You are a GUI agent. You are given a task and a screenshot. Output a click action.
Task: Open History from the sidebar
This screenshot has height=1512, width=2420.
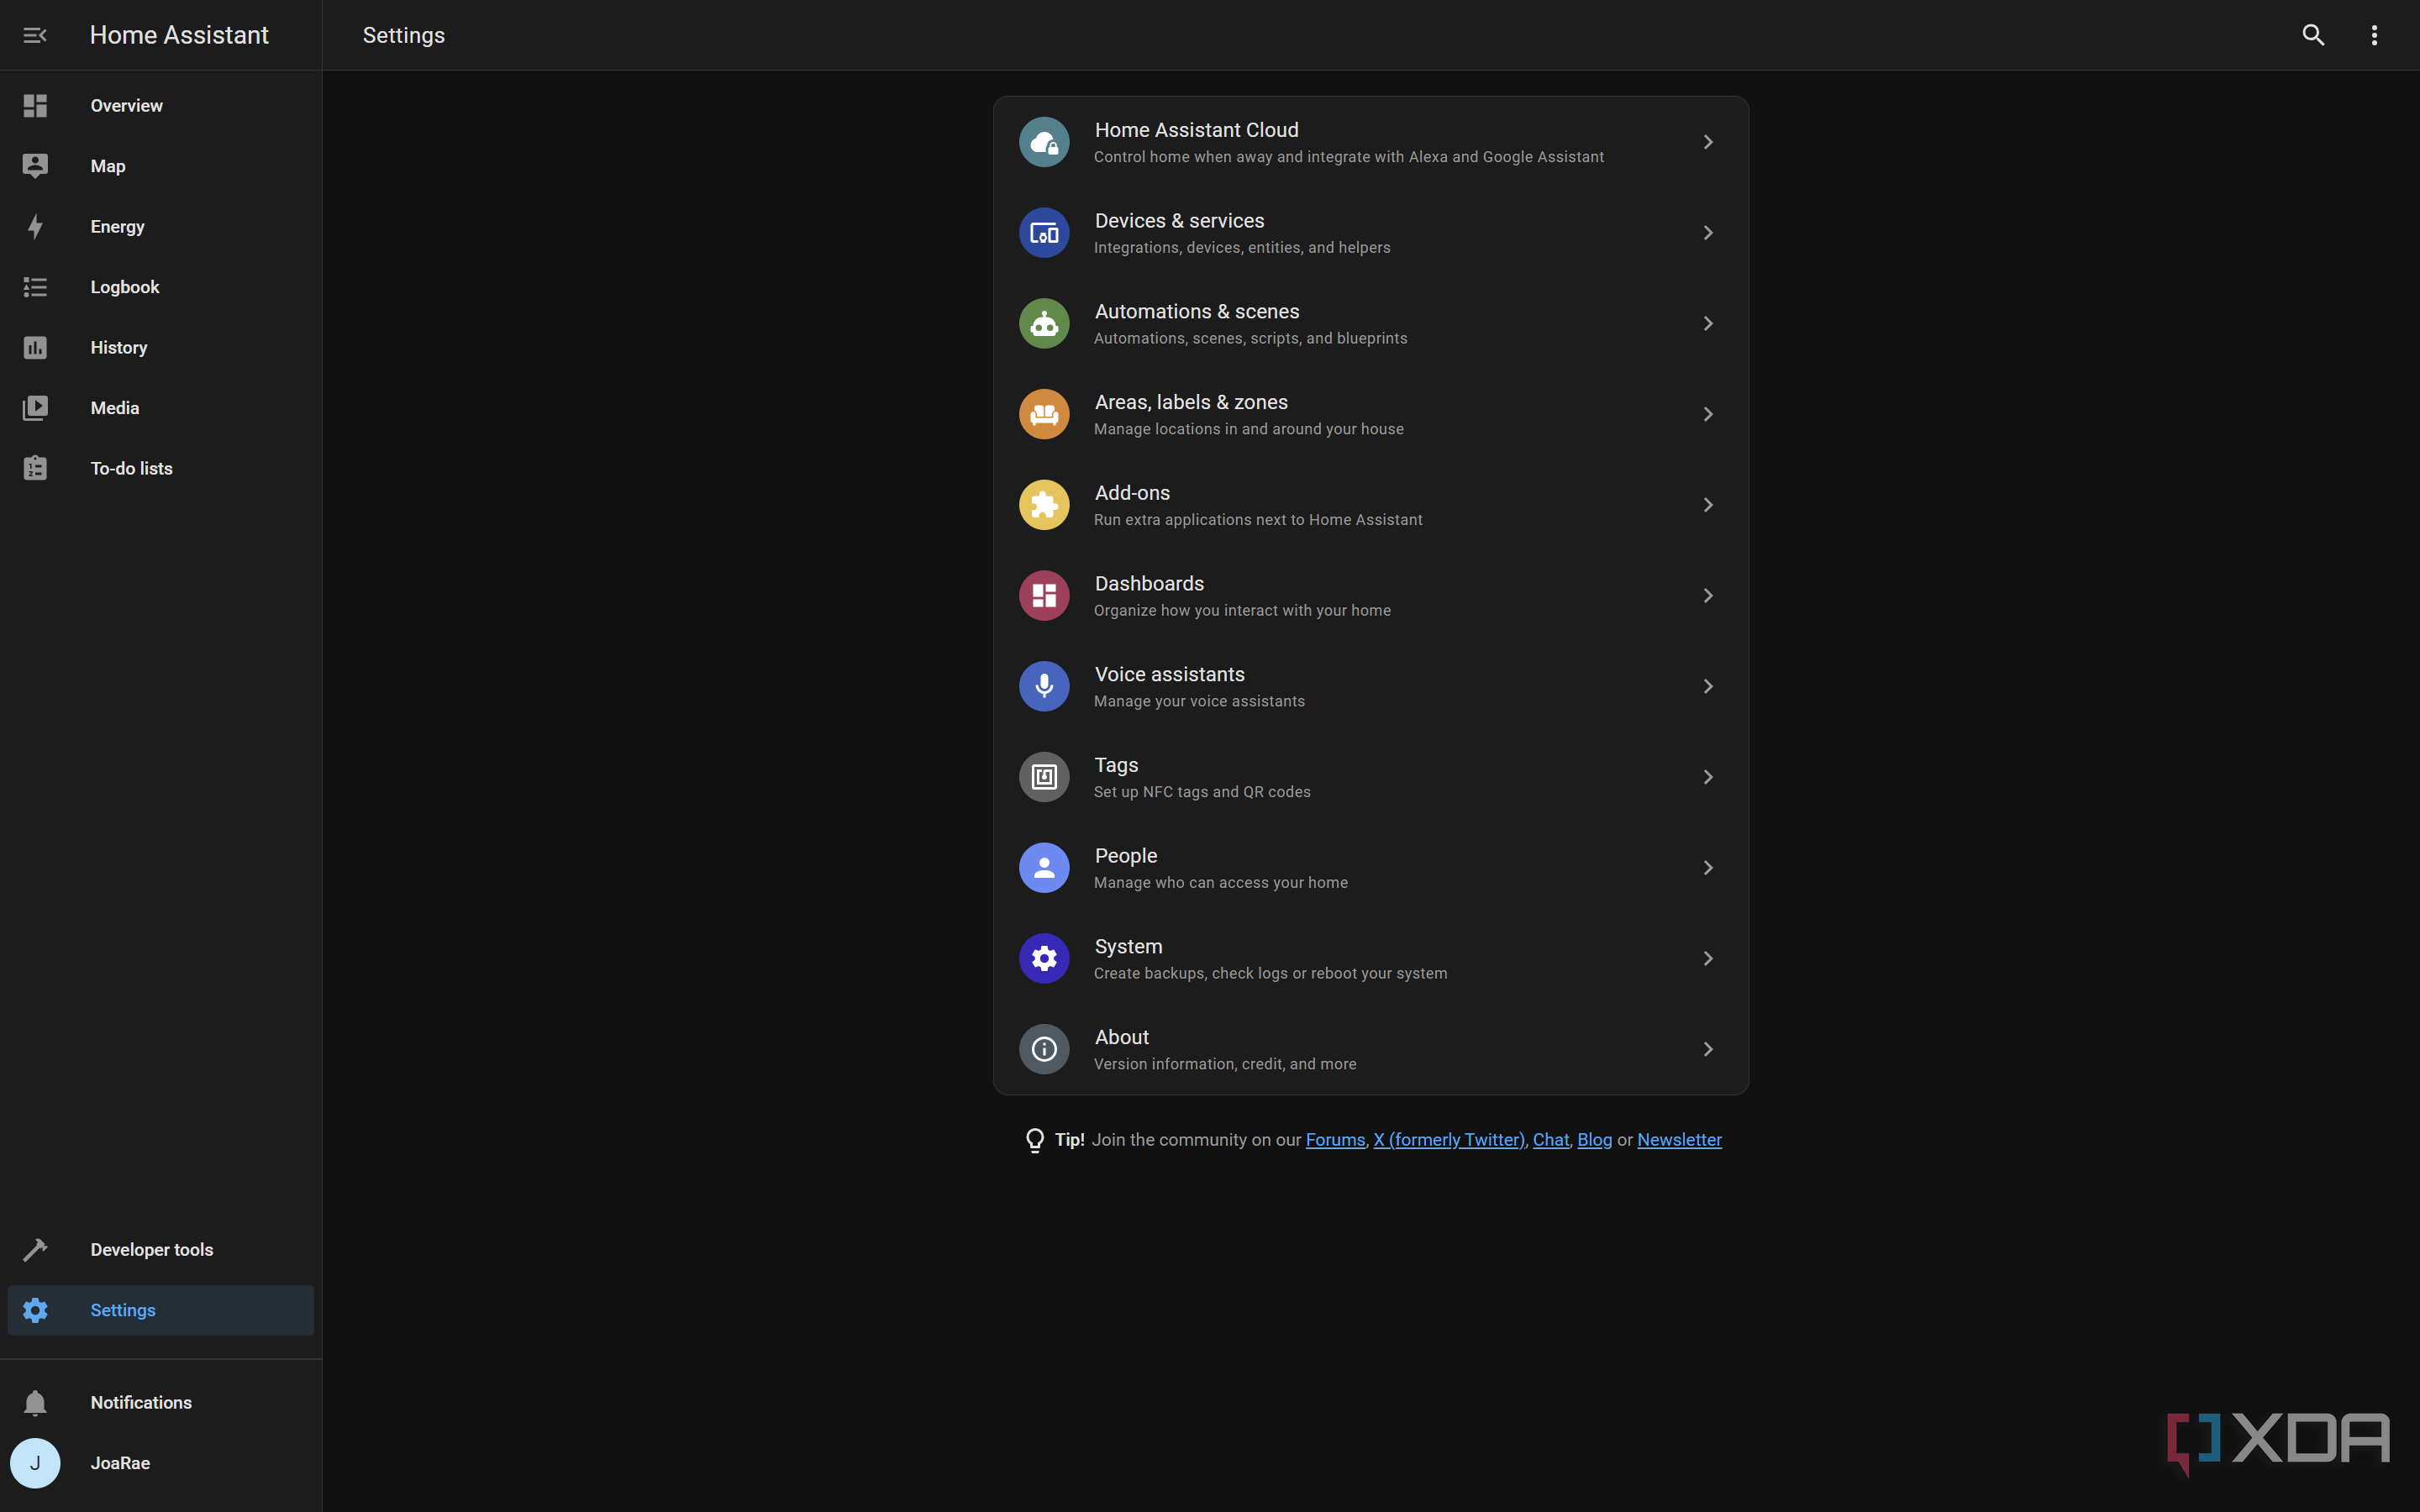click(119, 348)
